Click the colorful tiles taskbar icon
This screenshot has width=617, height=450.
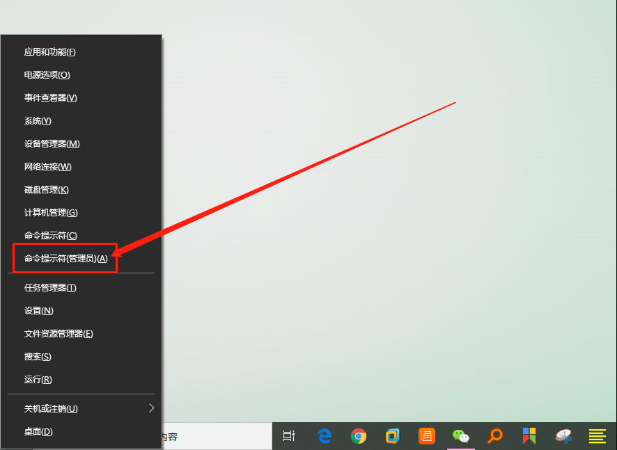[529, 437]
